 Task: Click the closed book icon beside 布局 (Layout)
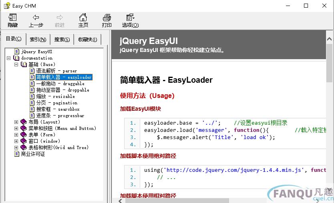click(x=24, y=122)
